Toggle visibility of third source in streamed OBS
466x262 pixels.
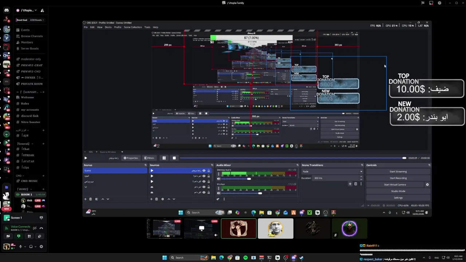pyautogui.click(x=204, y=181)
